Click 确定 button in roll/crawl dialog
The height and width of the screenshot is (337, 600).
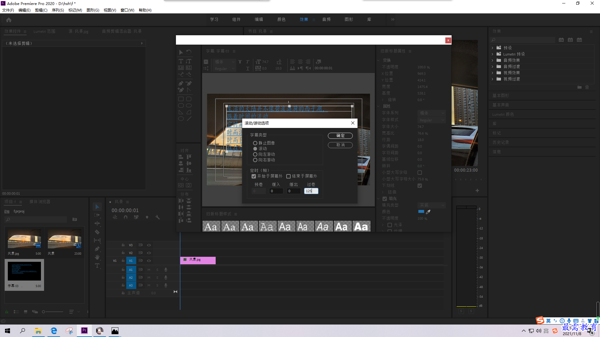tap(340, 136)
